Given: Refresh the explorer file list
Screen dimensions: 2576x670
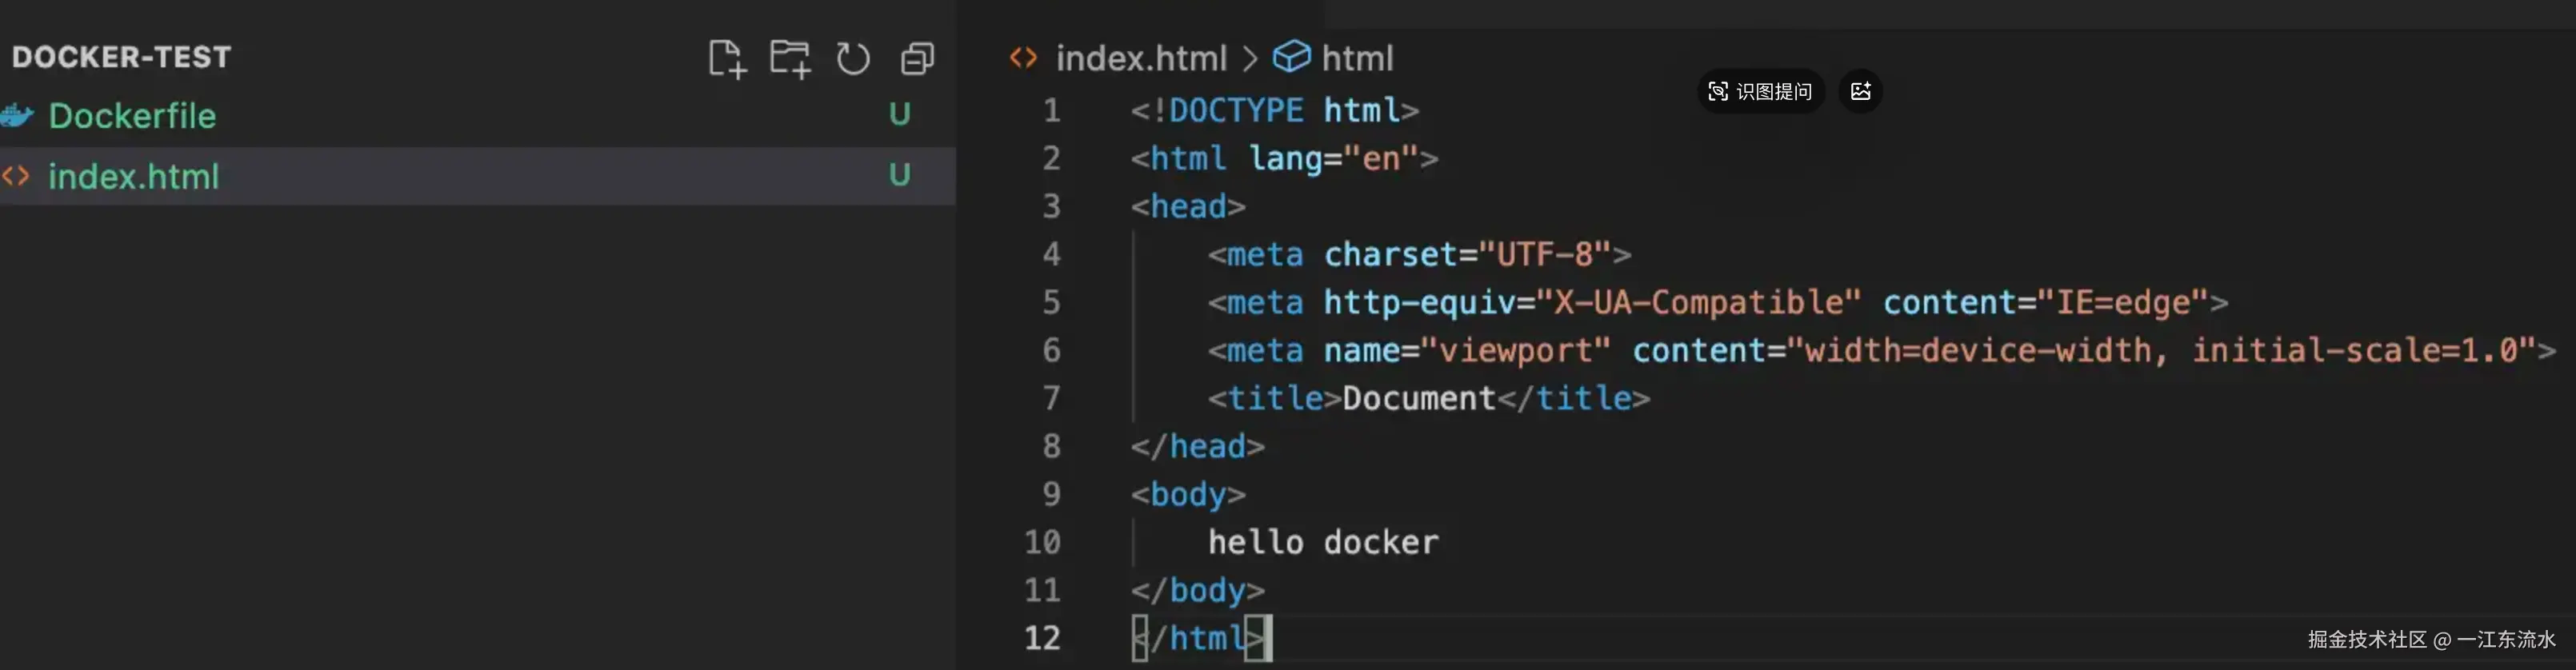Looking at the screenshot, I should (x=853, y=59).
